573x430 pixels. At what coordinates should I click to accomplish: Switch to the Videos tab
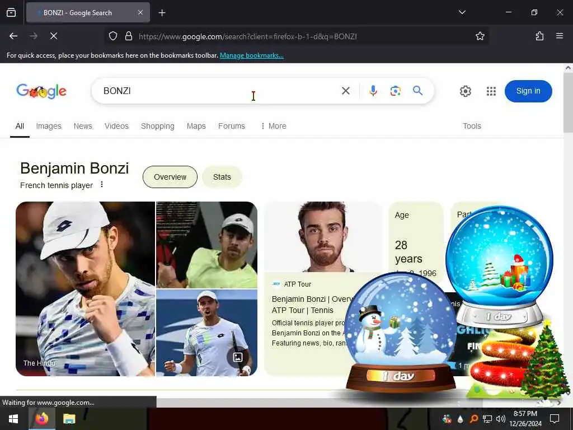[x=116, y=126]
